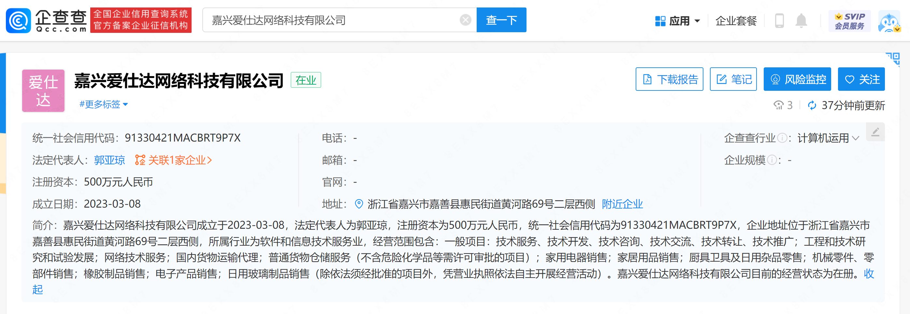
Task: Enable 风险监控 risk monitoring
Action: (797, 79)
